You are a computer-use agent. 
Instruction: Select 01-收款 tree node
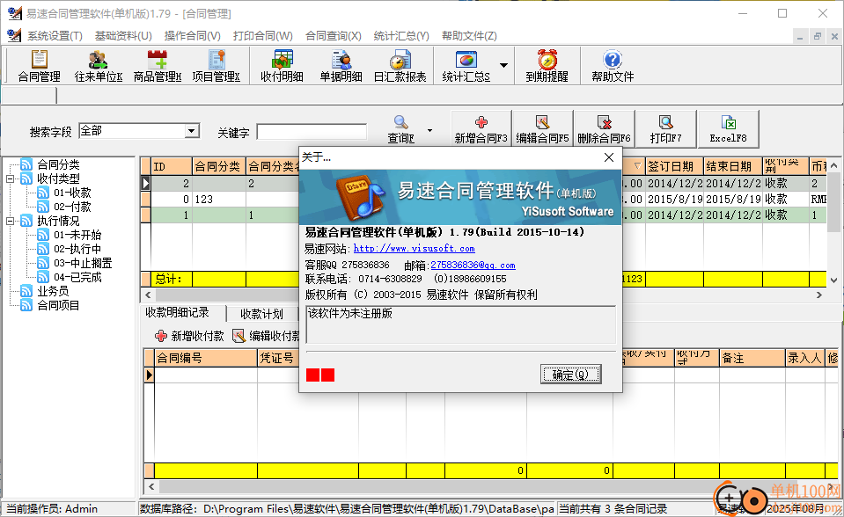pos(72,193)
